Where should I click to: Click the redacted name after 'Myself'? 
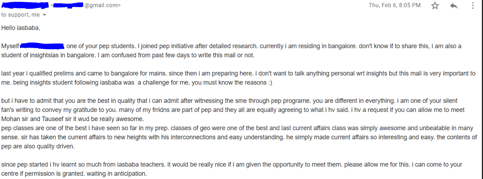(42, 46)
